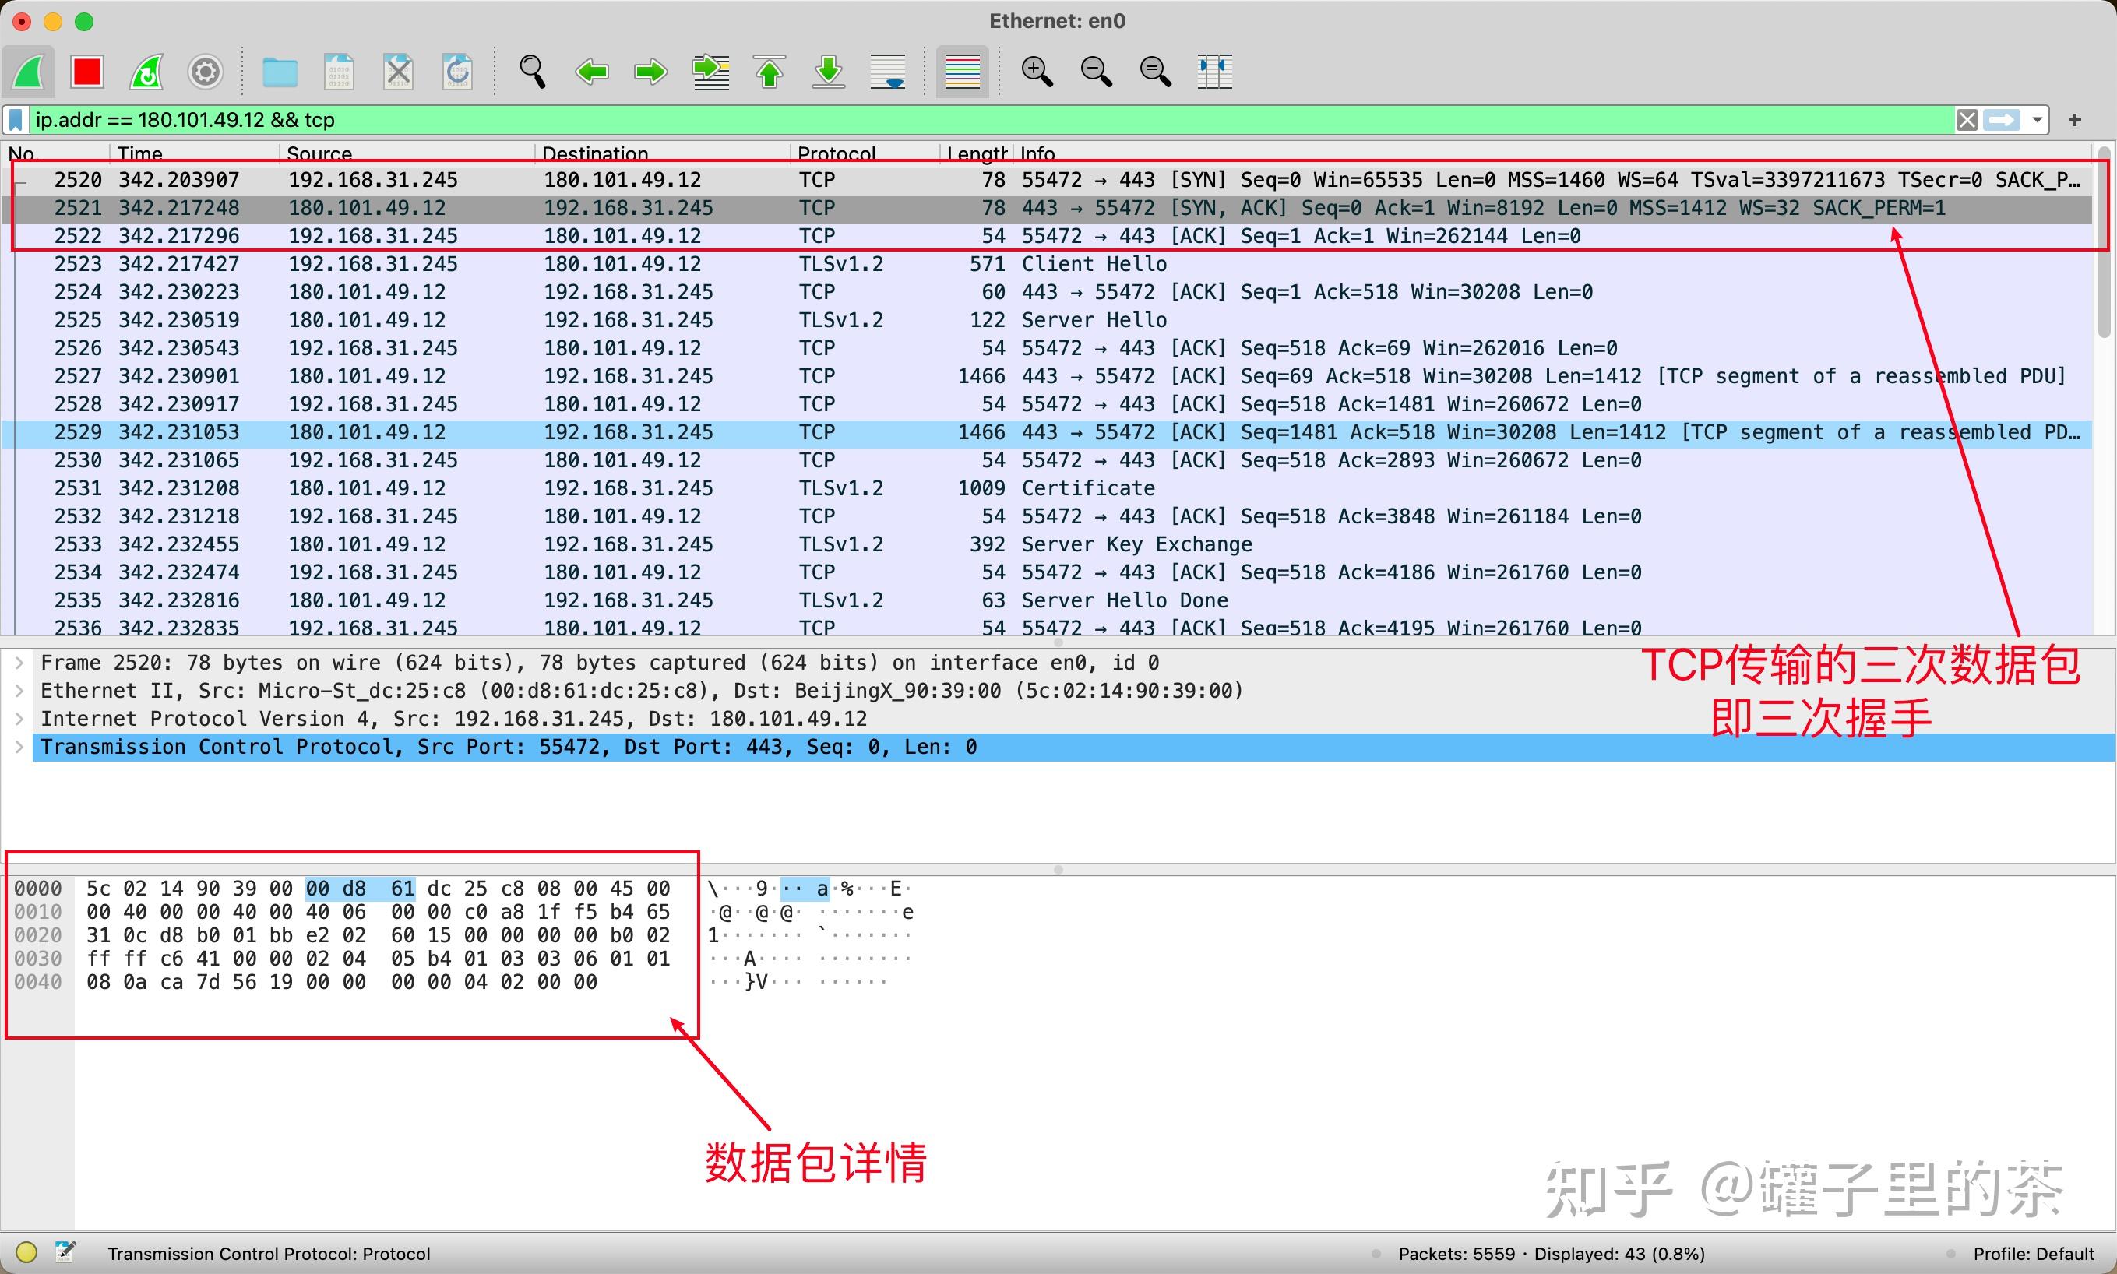The width and height of the screenshot is (2117, 1274).
Task: Jump to the last packet
Action: click(828, 72)
